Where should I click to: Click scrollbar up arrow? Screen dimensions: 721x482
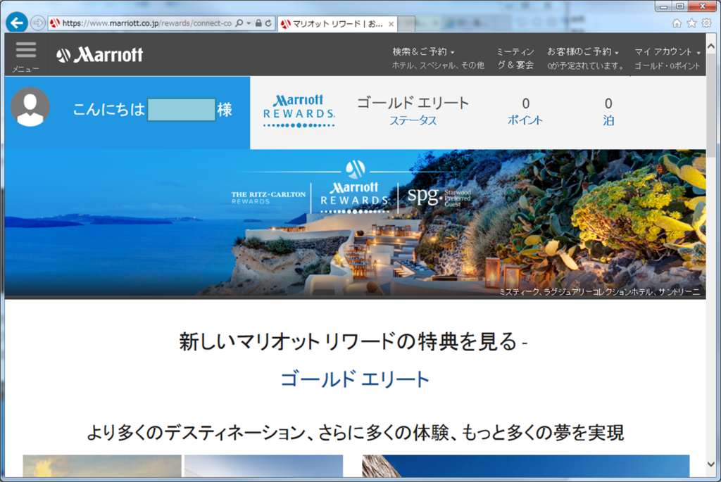pos(711,46)
